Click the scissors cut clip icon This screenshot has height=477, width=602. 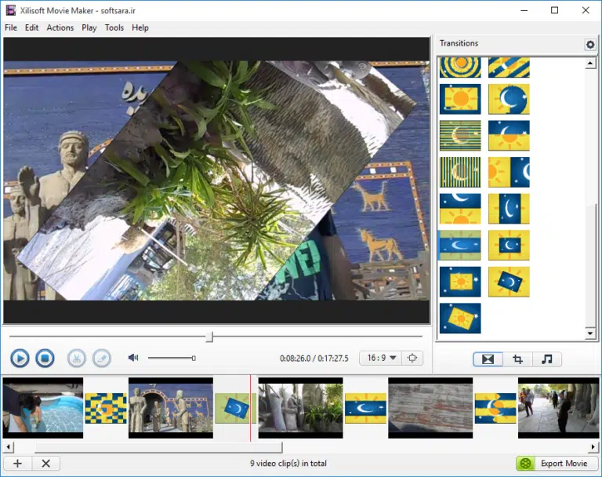coord(76,359)
